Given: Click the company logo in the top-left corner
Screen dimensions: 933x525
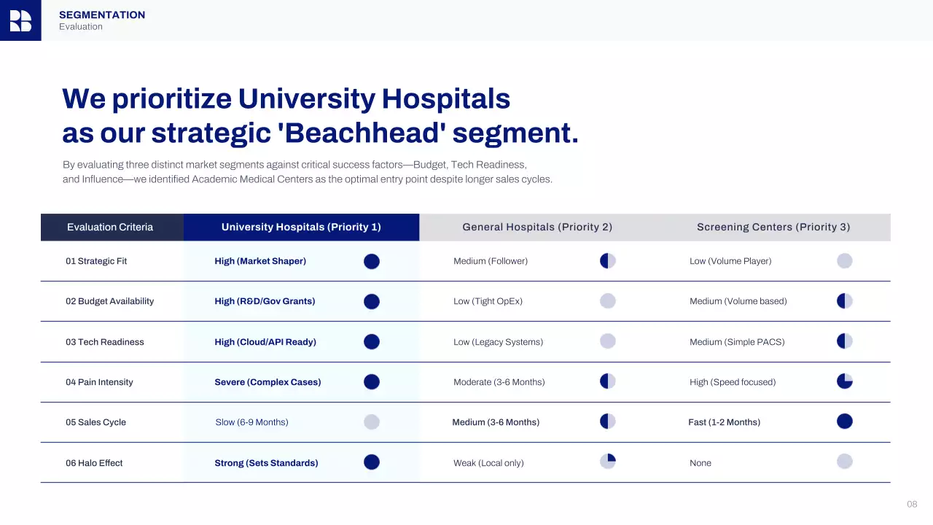Looking at the screenshot, I should click(20, 20).
